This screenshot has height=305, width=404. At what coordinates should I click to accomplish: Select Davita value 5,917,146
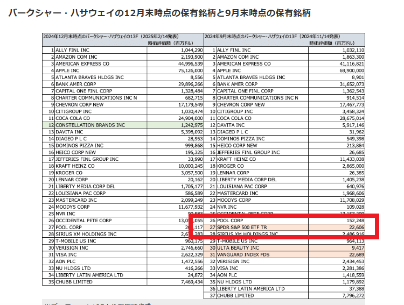(x=353, y=125)
